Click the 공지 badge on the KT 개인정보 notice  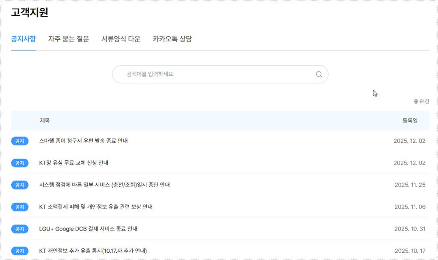pyautogui.click(x=20, y=251)
